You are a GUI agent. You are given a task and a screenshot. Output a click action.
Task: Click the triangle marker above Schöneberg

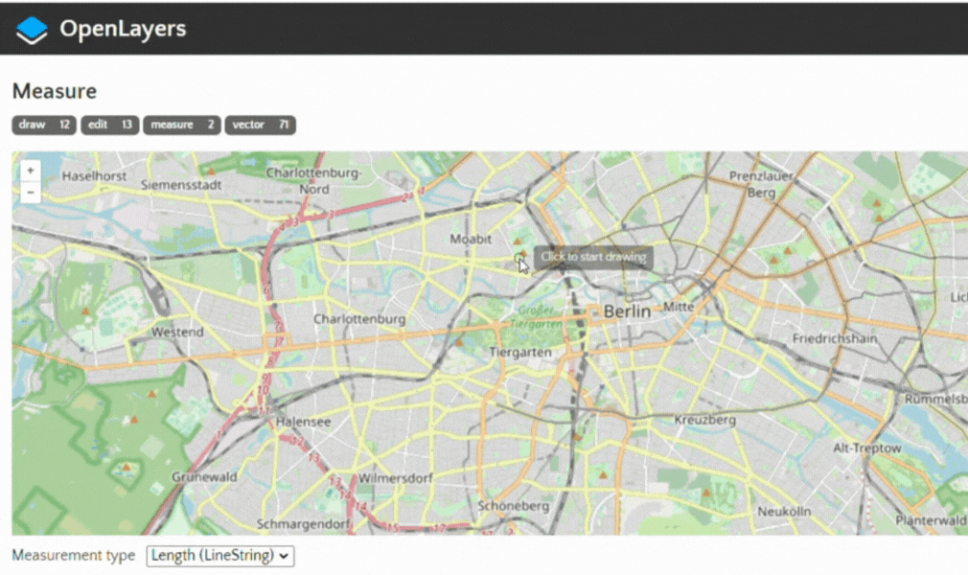coord(603,473)
